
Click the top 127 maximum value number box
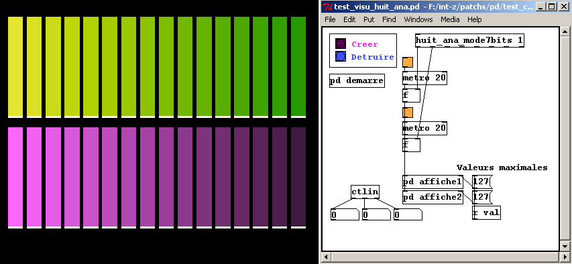pos(482,182)
